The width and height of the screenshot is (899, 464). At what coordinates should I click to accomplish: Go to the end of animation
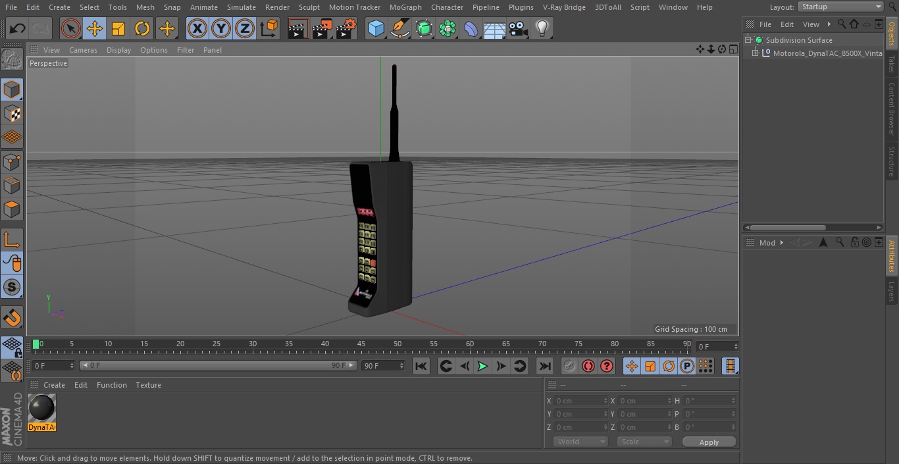tap(545, 366)
